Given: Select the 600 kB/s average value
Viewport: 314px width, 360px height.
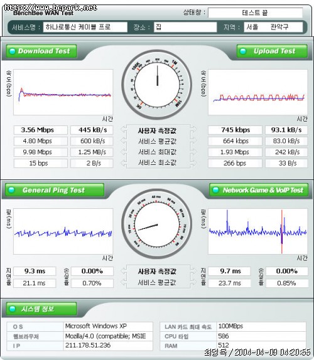Looking at the screenshot, I should click(92, 141).
